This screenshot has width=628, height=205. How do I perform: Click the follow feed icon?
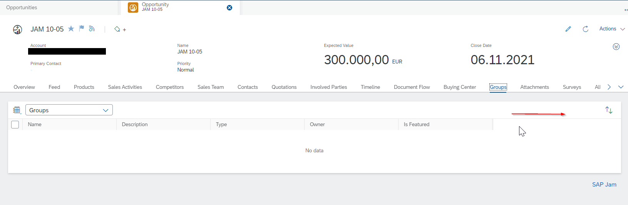[x=92, y=29]
